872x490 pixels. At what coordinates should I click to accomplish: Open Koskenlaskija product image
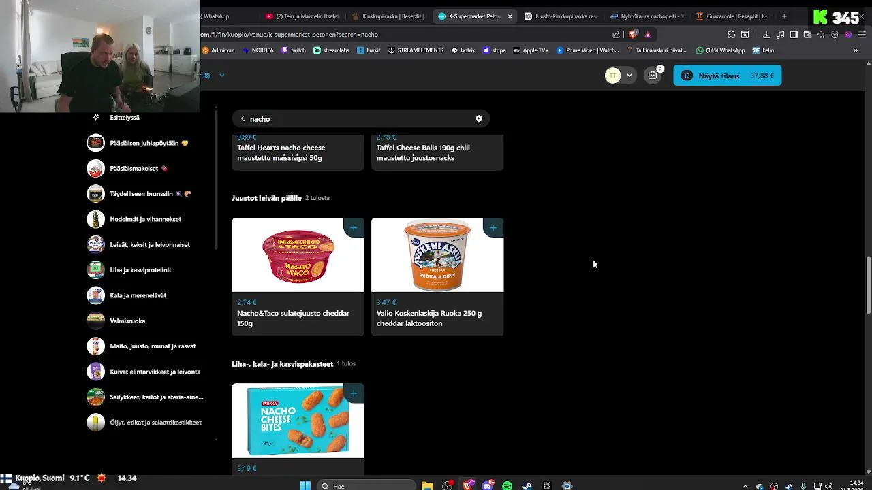click(x=437, y=255)
